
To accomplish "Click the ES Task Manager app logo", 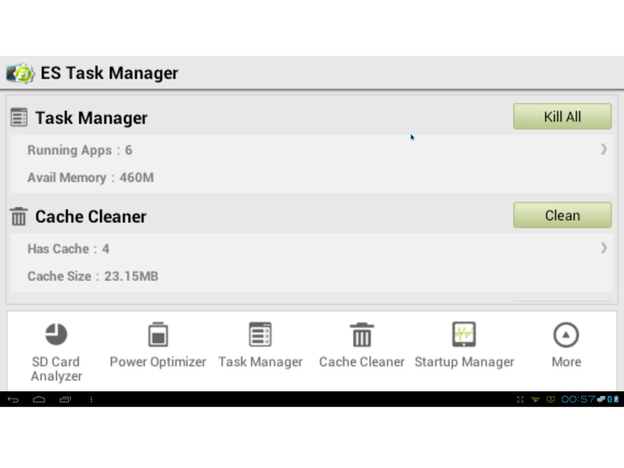I will pos(20,73).
